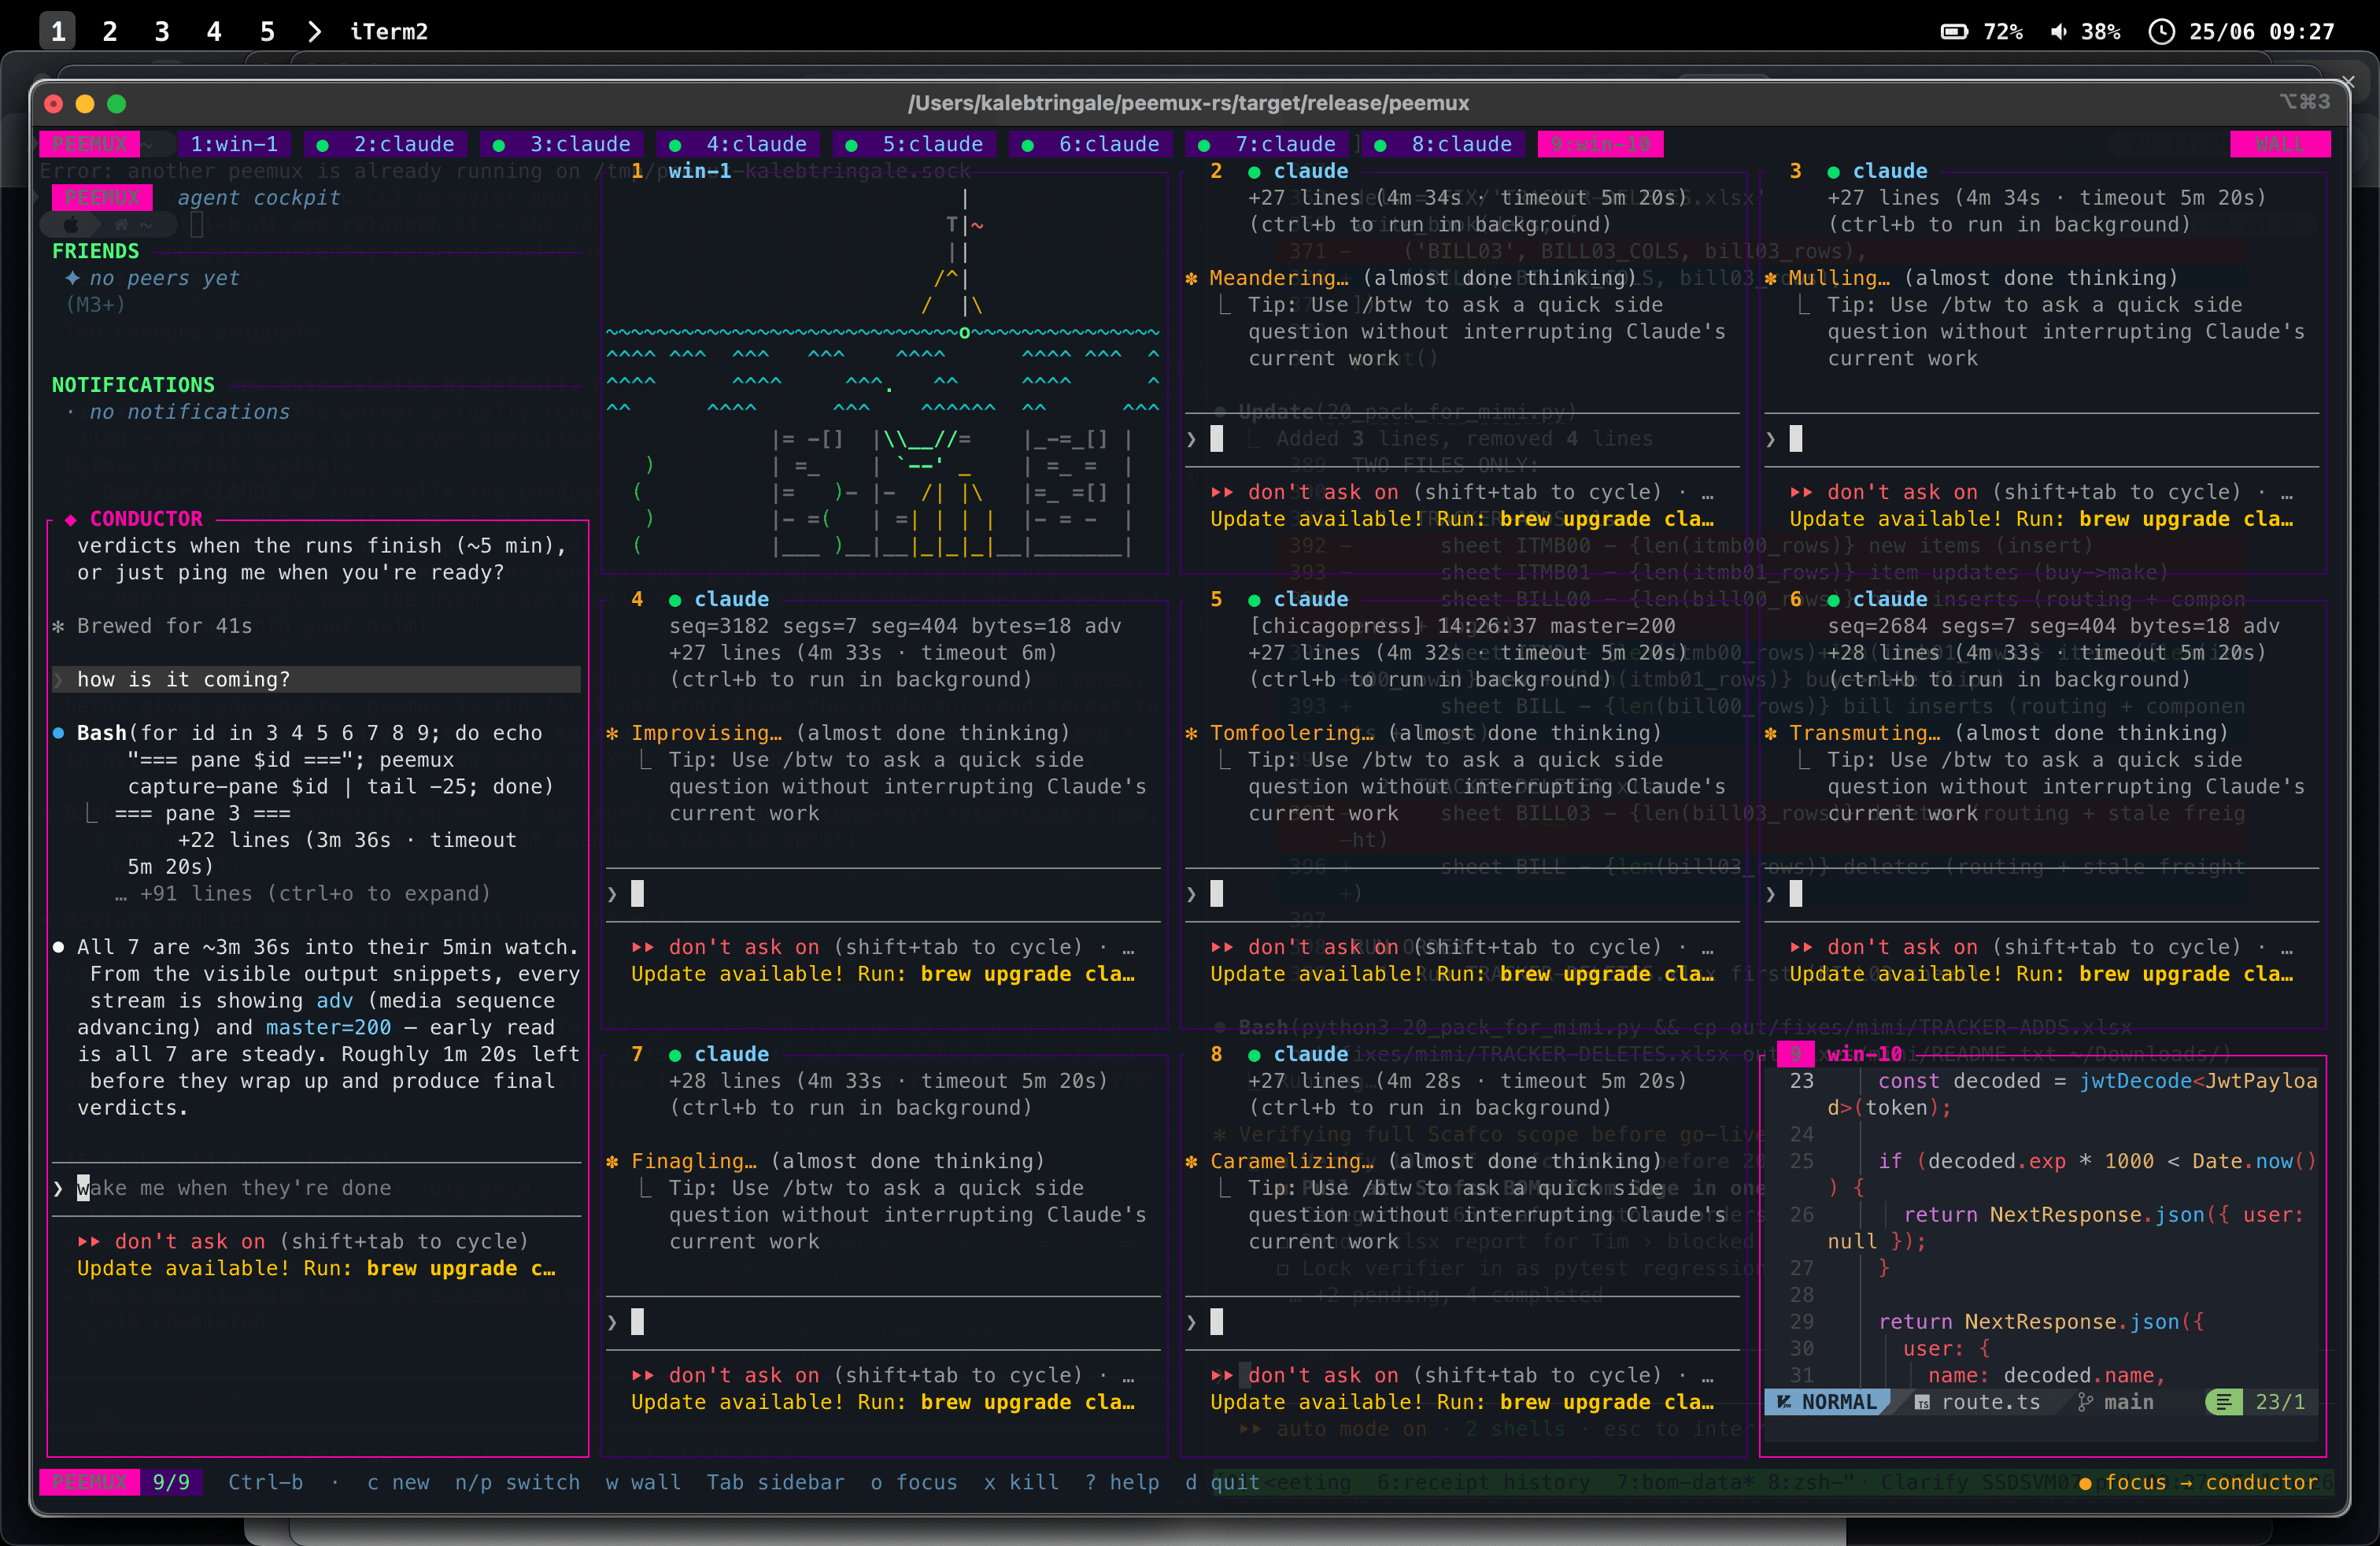Click the NORMAL mode indicator in win-10
The image size is (2380, 1546).
(x=1828, y=1402)
